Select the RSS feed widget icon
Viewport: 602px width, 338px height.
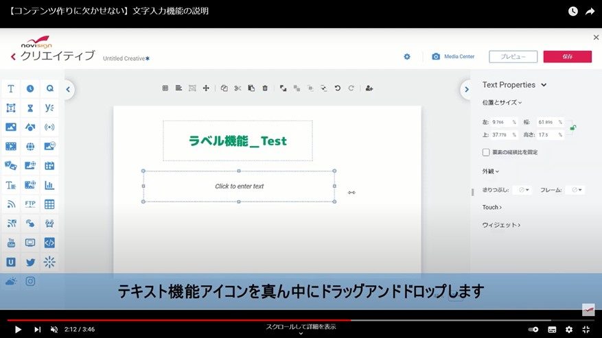click(11, 204)
